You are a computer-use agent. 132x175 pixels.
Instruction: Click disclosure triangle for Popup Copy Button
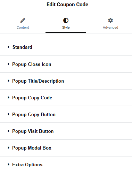tap(9, 114)
